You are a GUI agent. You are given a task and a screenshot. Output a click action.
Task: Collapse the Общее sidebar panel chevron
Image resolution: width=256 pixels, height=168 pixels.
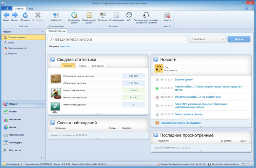point(42,31)
